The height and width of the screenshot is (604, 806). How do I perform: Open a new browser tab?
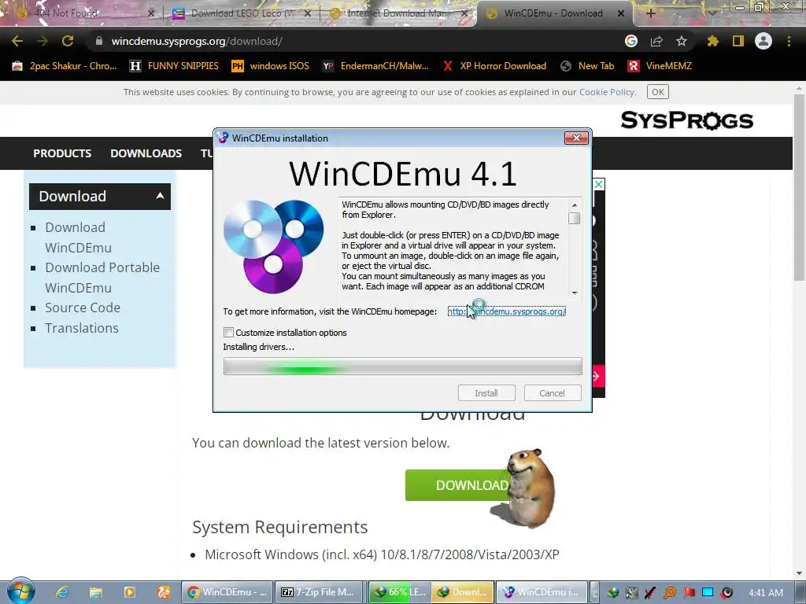(650, 13)
